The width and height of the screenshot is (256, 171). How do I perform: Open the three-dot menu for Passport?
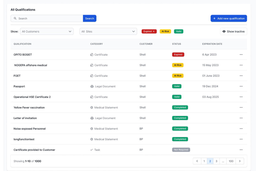click(x=241, y=86)
